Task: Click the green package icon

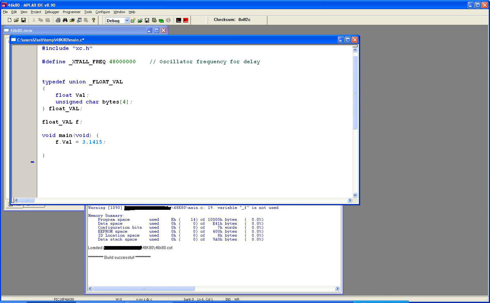Action: [161, 20]
